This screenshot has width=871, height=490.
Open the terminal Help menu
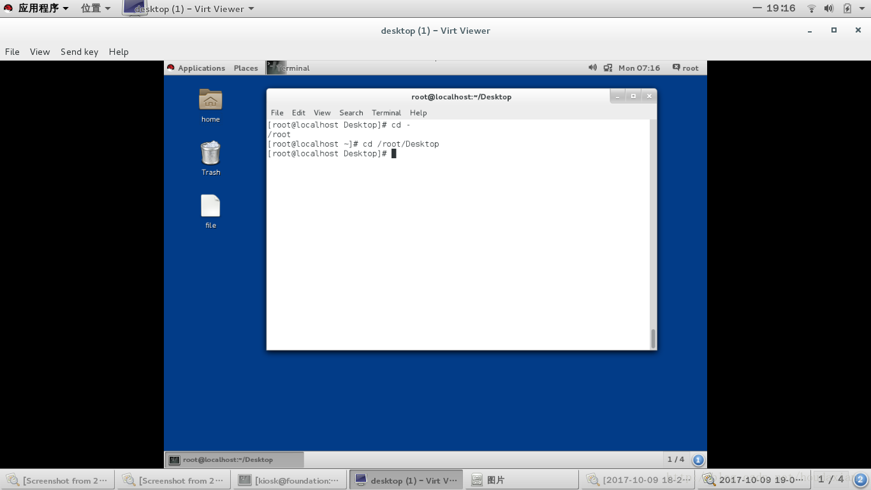(x=418, y=112)
